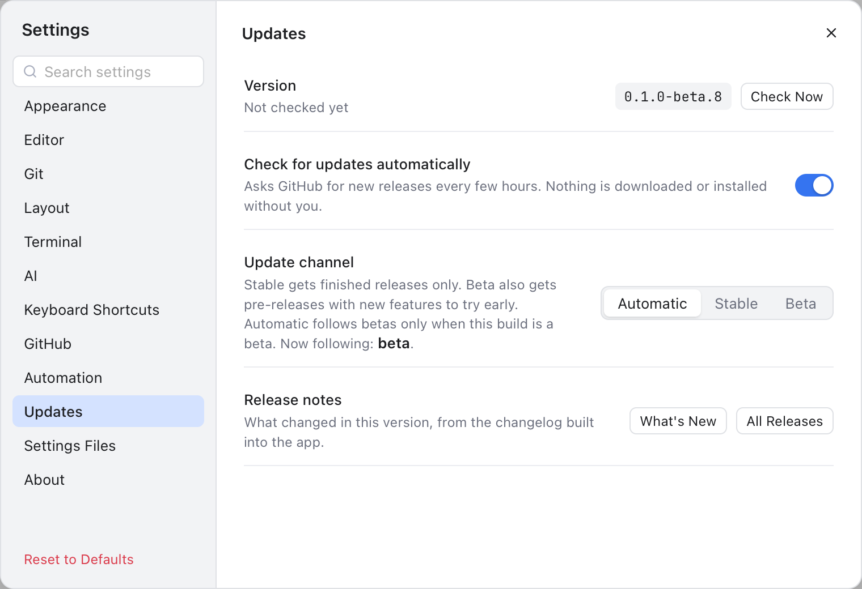Click the 'Updates' page title

point(274,34)
